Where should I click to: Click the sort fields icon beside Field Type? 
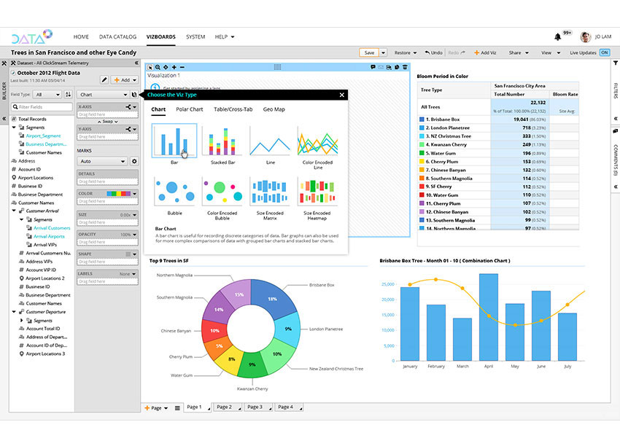69,95
